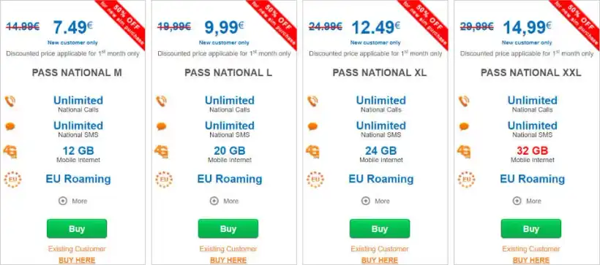Click the 32 GB Mobile Internet text

point(532,154)
